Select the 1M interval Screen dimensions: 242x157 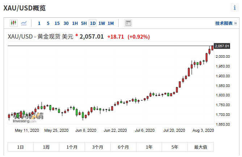tap(111, 23)
